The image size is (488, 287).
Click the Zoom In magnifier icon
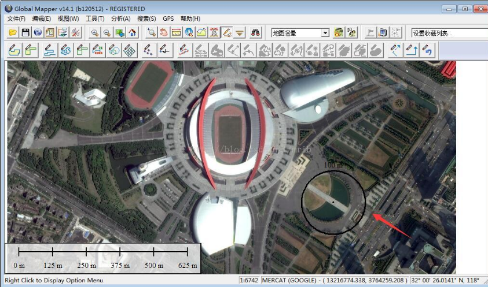click(x=95, y=33)
